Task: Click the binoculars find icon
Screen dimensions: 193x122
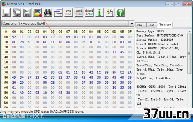Action: tap(48, 13)
